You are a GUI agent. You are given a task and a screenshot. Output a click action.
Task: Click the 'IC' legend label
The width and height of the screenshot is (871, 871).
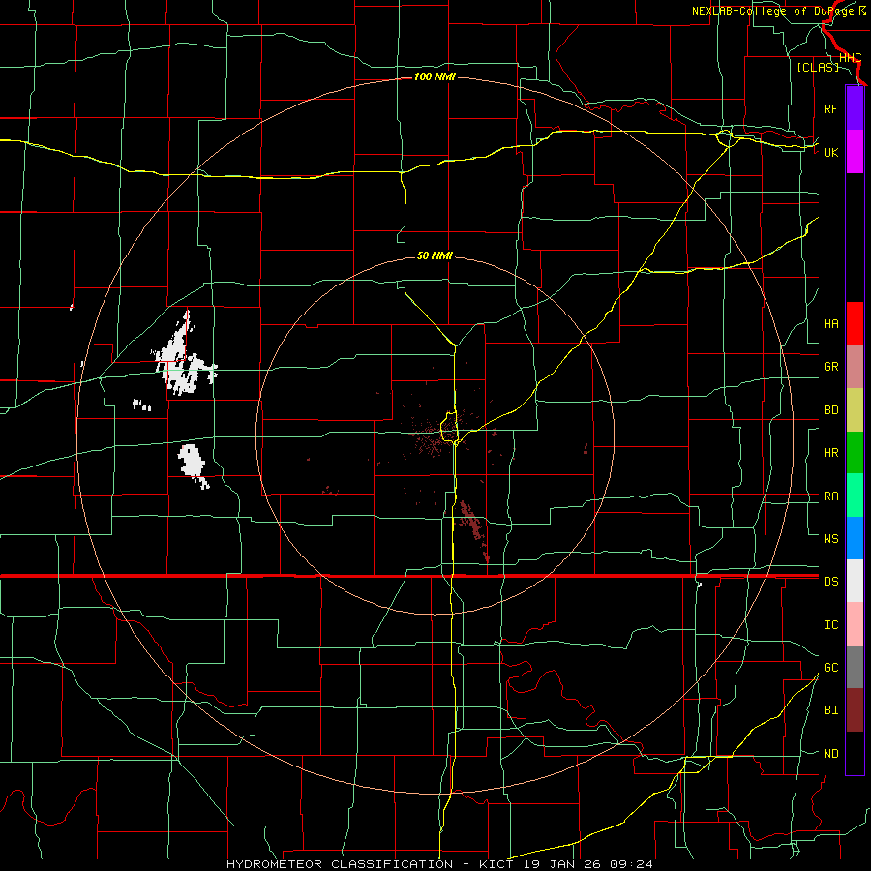point(830,625)
